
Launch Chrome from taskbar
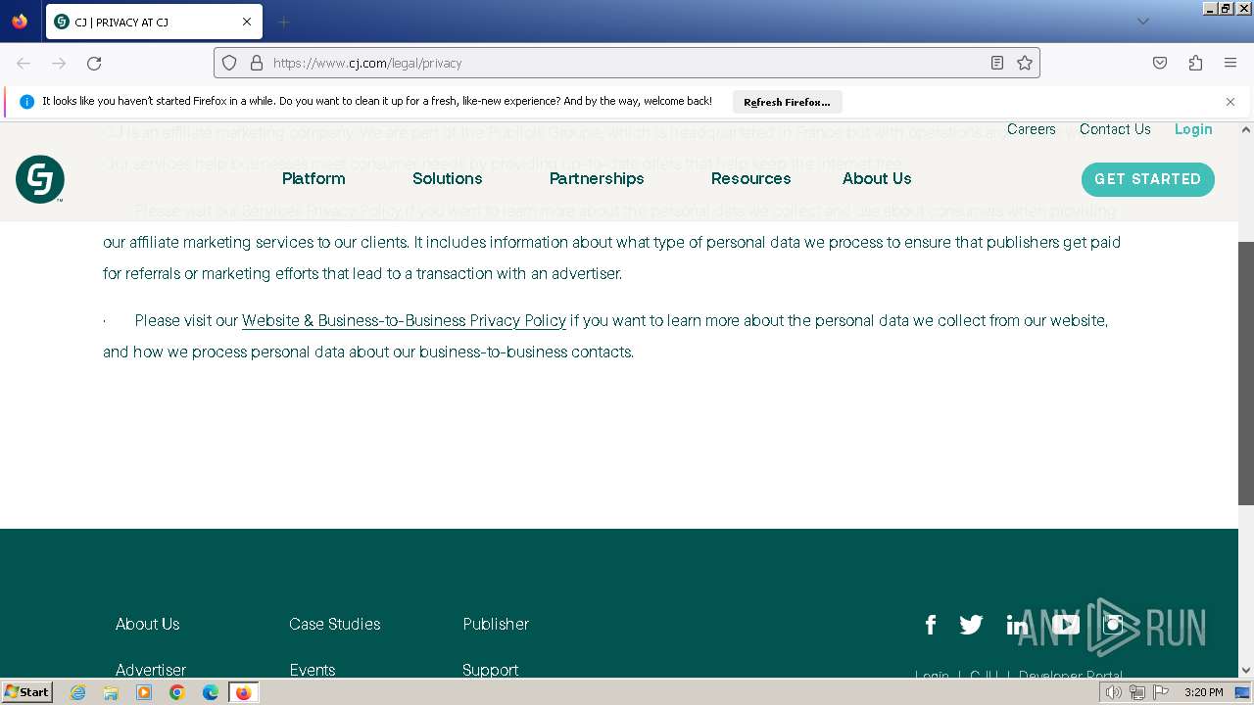point(177,692)
